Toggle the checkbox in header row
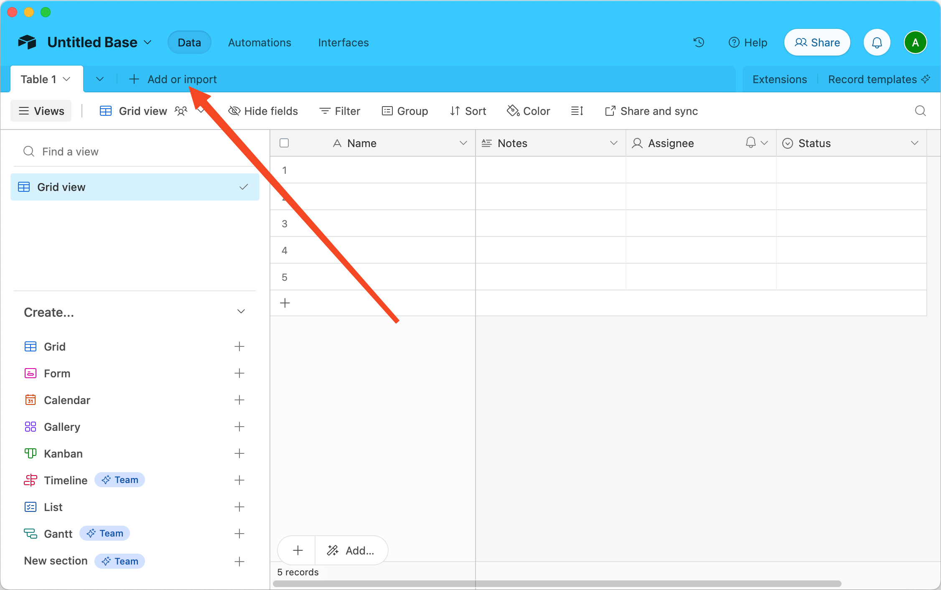This screenshot has width=941, height=590. pos(284,143)
